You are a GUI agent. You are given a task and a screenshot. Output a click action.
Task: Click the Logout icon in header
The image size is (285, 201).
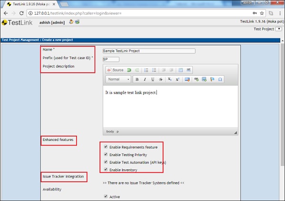pos(77,22)
